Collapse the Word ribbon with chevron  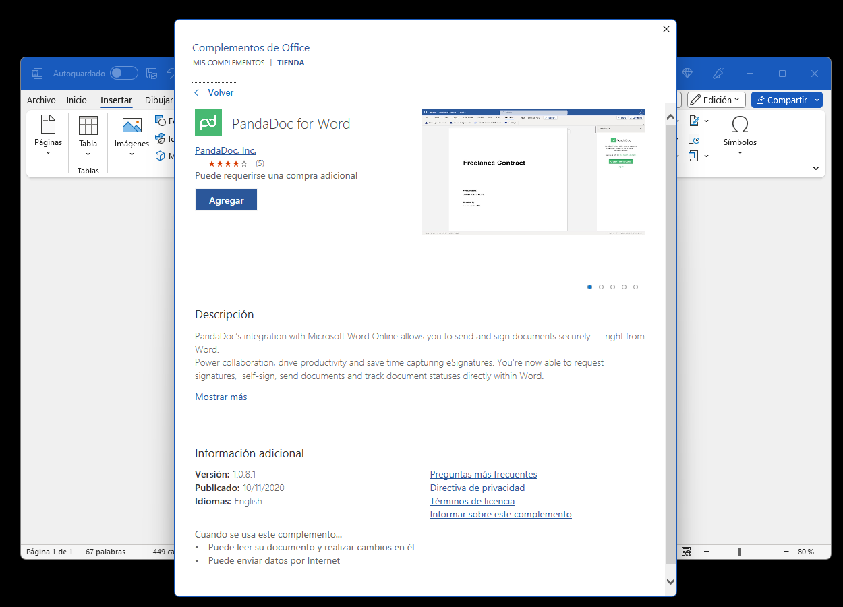[815, 168]
